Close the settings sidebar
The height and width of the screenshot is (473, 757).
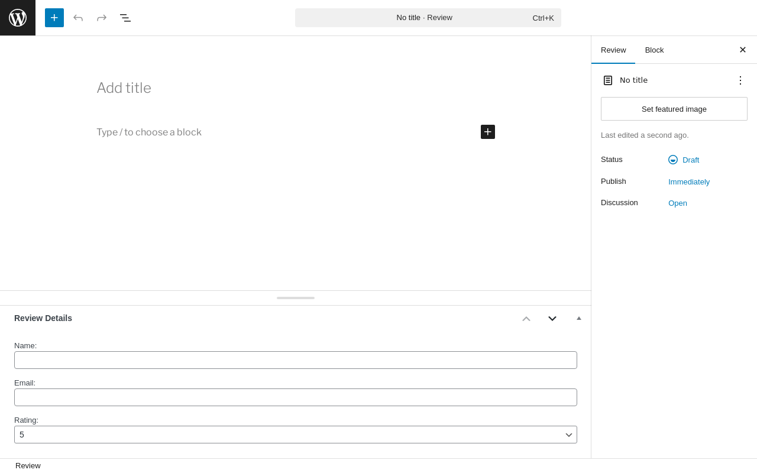point(743,50)
